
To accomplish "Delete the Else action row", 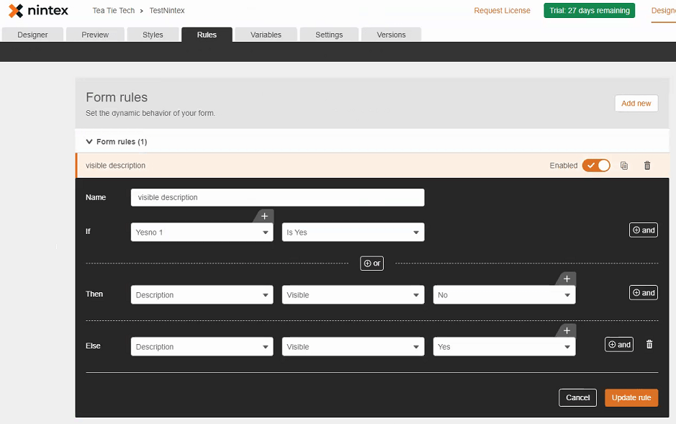I will [649, 344].
